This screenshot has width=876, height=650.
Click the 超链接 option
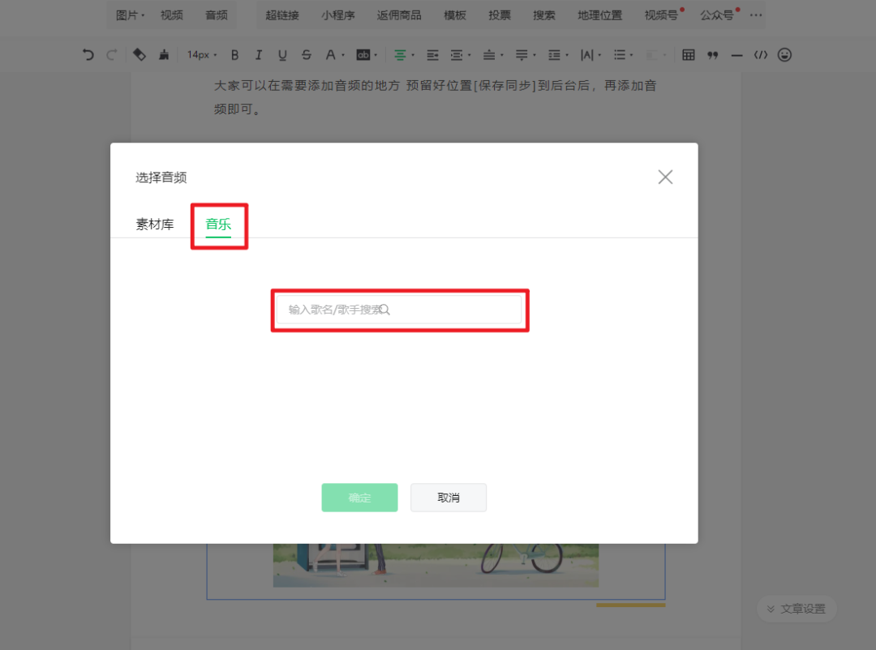click(282, 15)
